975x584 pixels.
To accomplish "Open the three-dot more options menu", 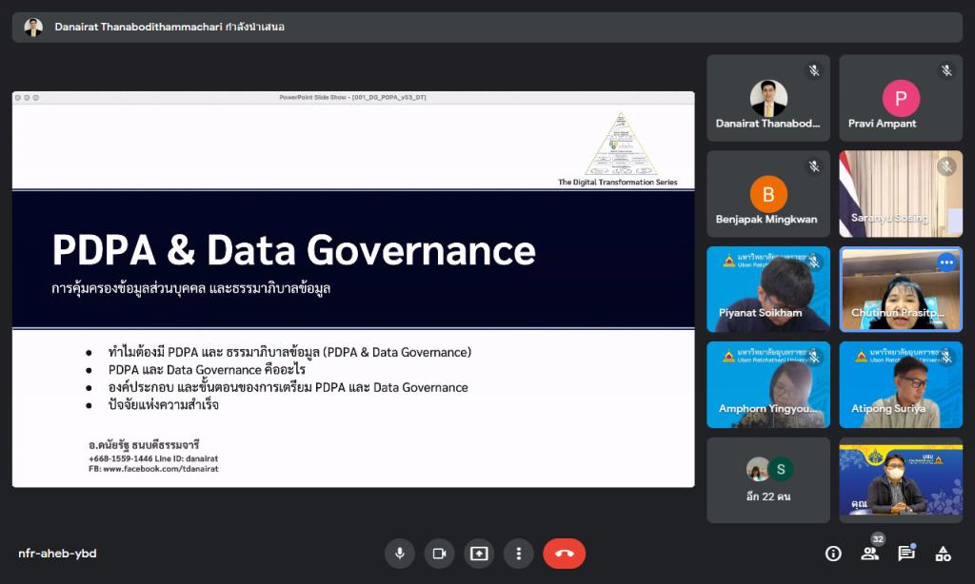I will click(x=518, y=554).
